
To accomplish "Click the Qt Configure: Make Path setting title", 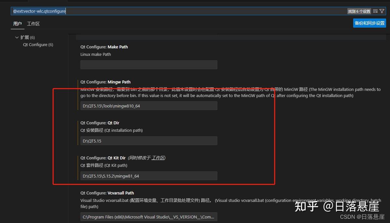I will click(104, 47).
